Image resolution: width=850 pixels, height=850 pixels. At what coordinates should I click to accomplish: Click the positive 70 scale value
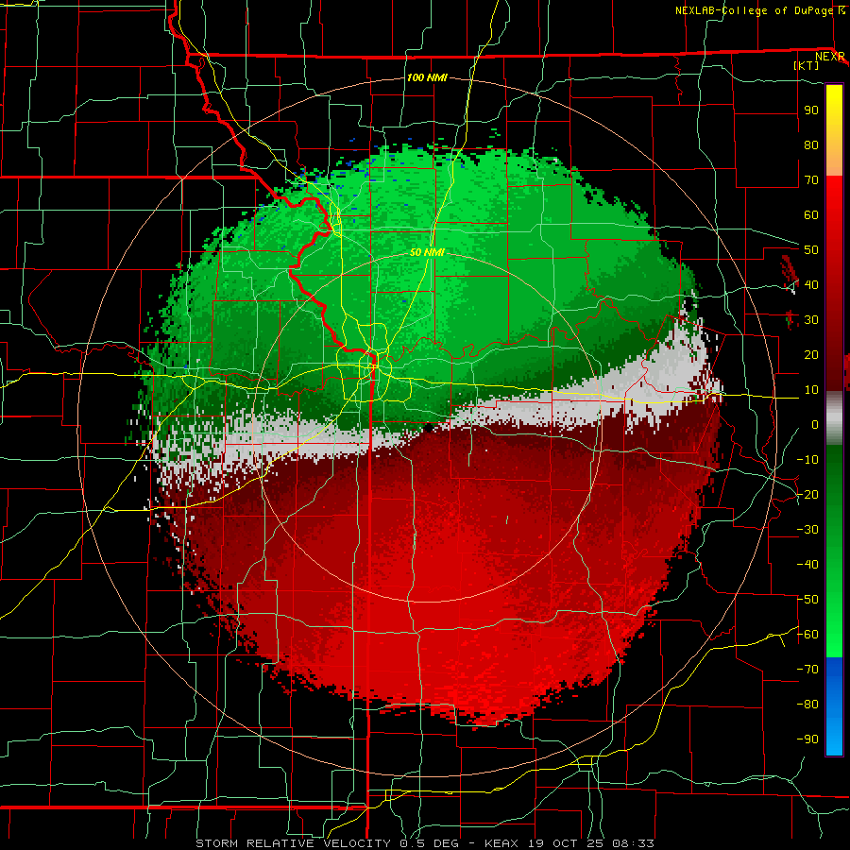tap(811, 180)
